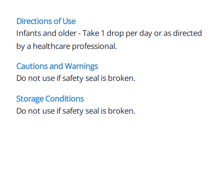Click the word 'healthcare' in directions text
Screen dimensions: 217x172
(x=51, y=46)
